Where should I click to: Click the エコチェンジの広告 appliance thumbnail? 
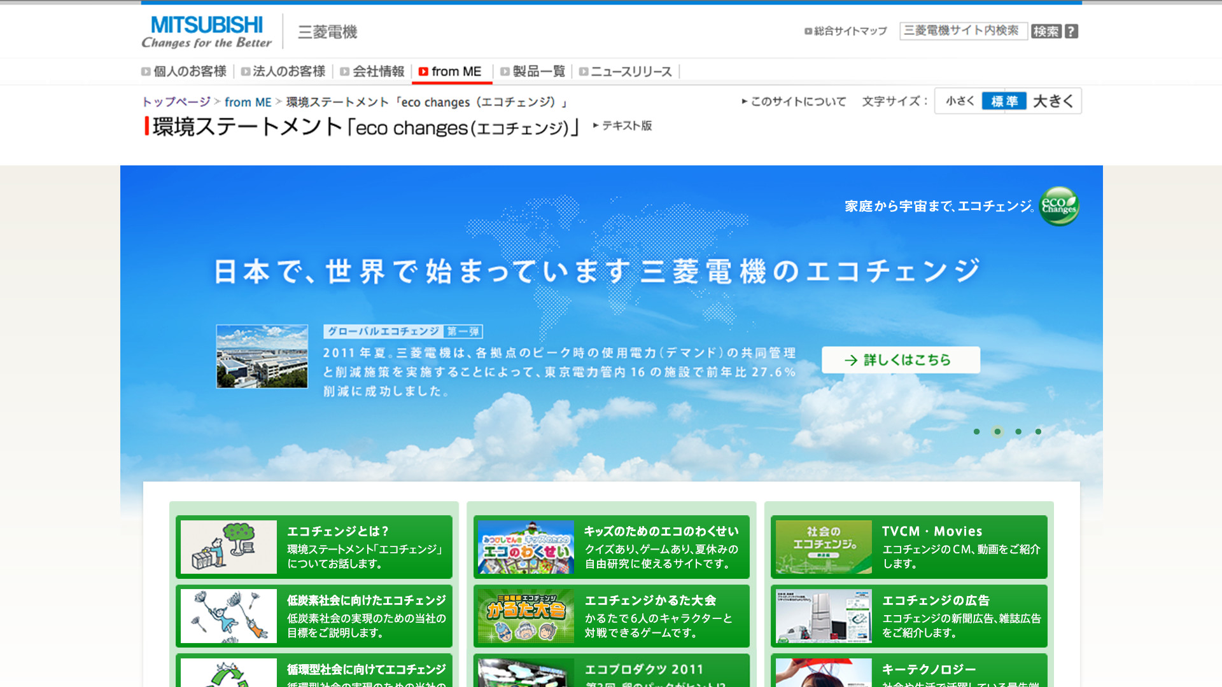824,616
